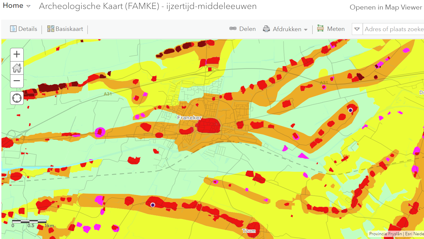
Task: Click the Delen share link button
Action: (242, 29)
